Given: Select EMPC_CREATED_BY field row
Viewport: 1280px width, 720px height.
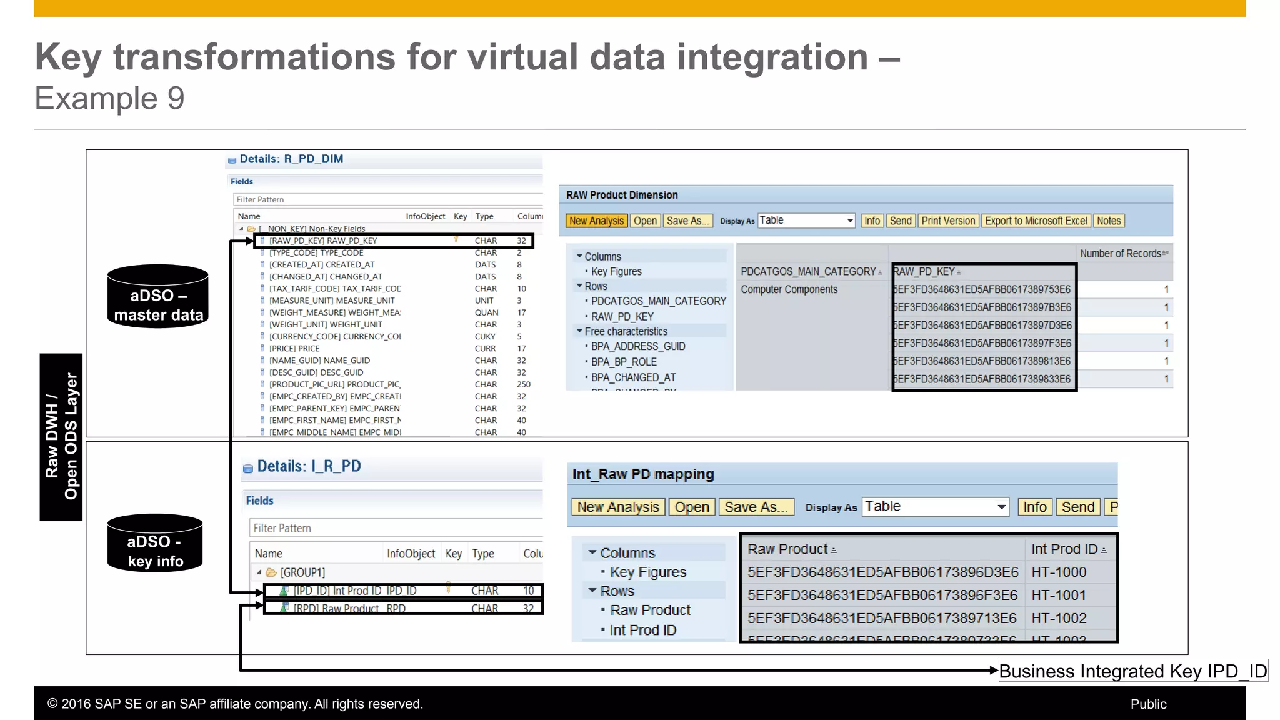Looking at the screenshot, I should coord(393,396).
